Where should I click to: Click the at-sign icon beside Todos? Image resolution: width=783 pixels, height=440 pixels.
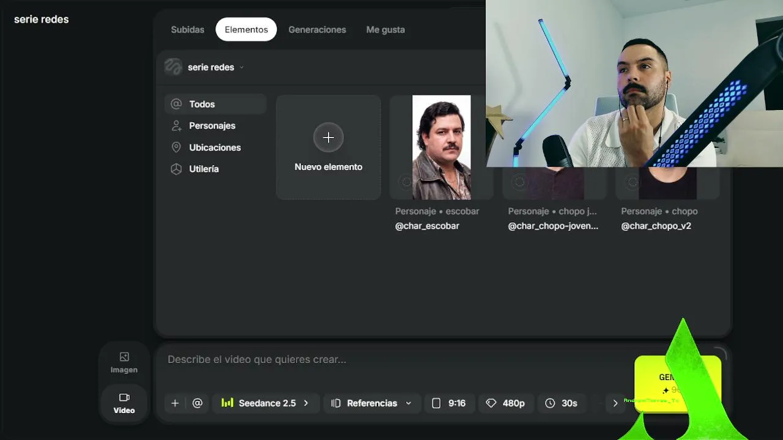pyautogui.click(x=176, y=104)
